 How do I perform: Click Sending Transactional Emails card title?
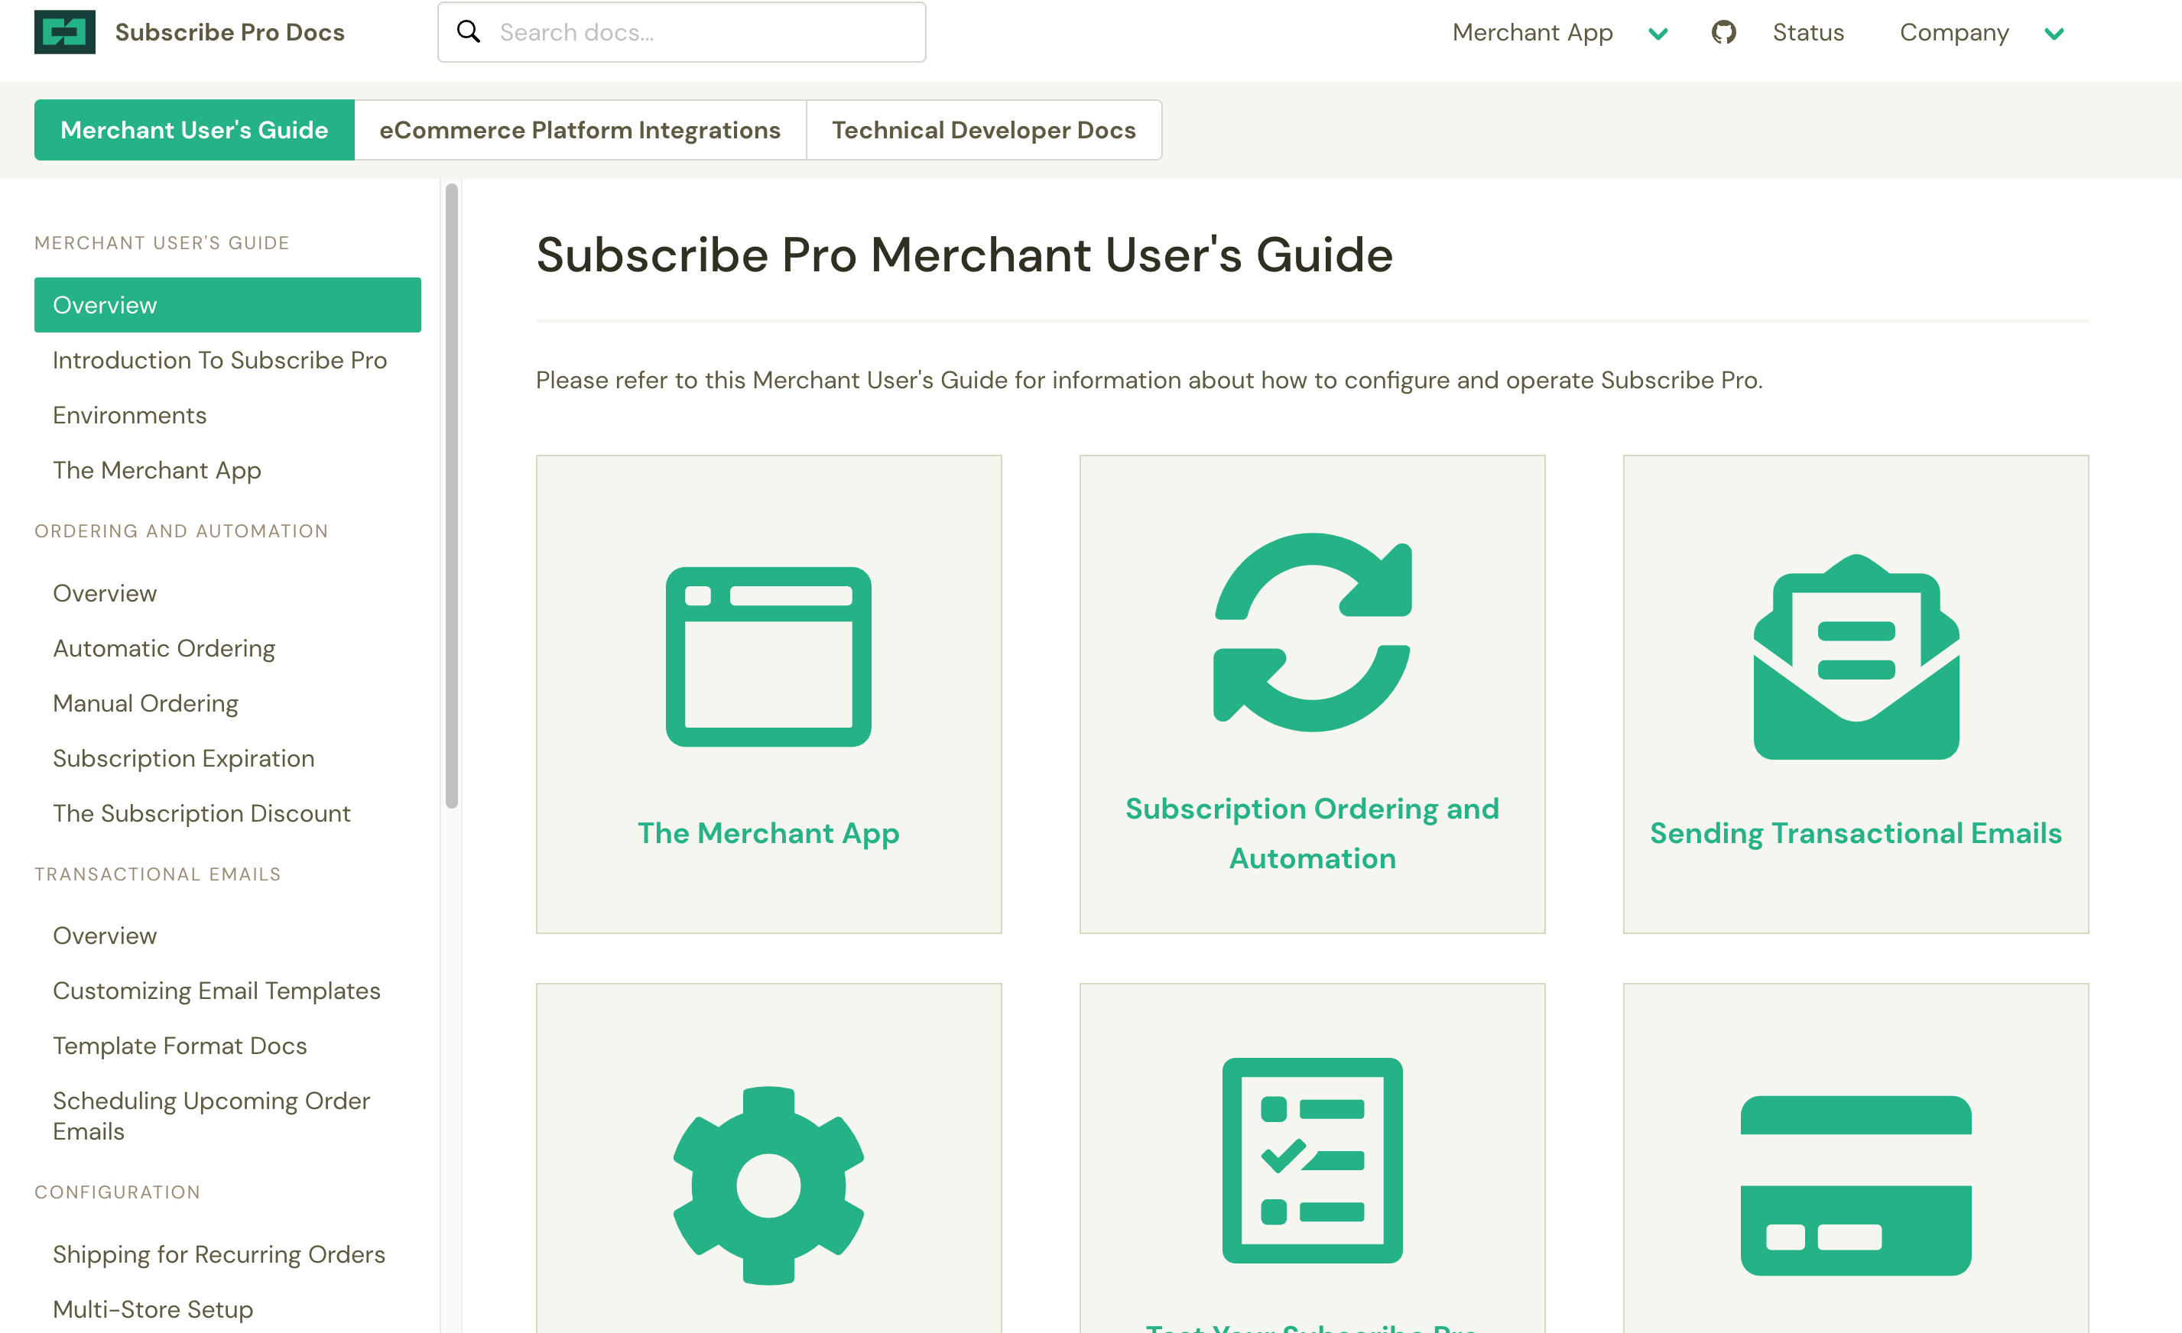click(1856, 833)
